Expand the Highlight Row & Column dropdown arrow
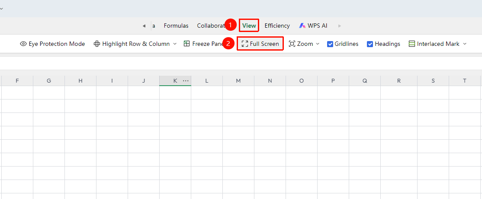This screenshot has width=482, height=199. click(x=175, y=44)
